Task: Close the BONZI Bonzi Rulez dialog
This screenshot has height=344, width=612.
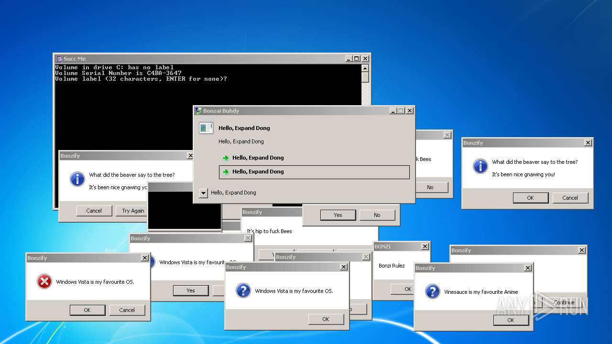Action: [425, 247]
